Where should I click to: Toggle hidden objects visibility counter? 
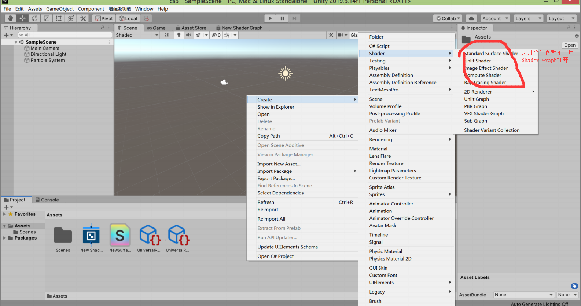[216, 35]
